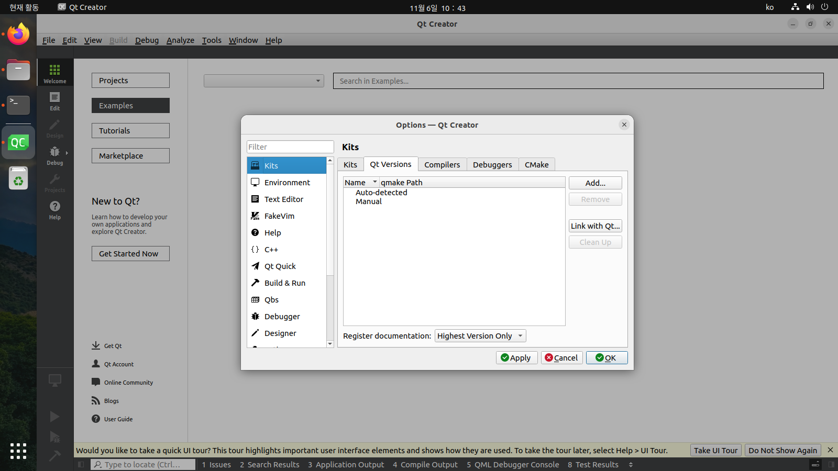Open Analyze menu
The height and width of the screenshot is (471, 838).
[x=180, y=40]
